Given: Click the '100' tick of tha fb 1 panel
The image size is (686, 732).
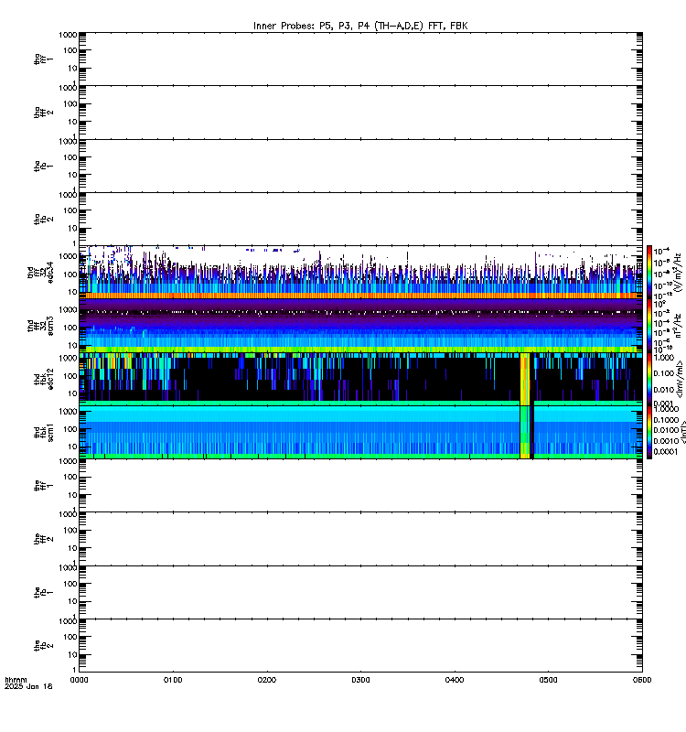Looking at the screenshot, I should click(x=70, y=157).
